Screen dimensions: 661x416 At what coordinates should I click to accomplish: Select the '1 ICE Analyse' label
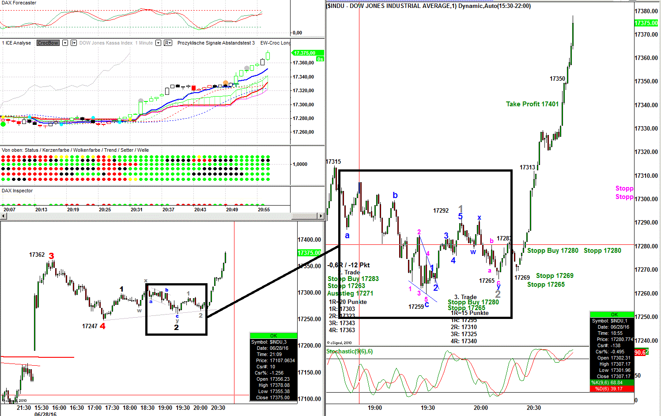[17, 43]
